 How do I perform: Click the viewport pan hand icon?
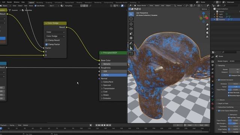(x=207, y=29)
